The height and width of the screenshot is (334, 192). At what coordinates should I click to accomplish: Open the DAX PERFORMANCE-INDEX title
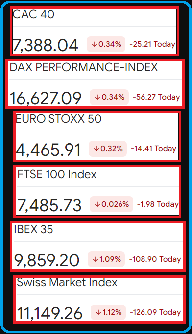point(84,67)
